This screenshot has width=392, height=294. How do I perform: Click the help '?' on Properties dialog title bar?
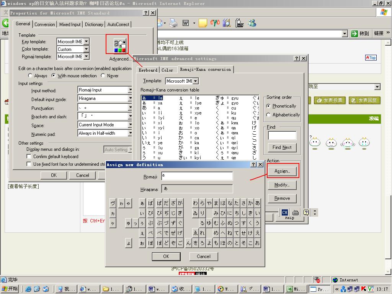click(146, 13)
